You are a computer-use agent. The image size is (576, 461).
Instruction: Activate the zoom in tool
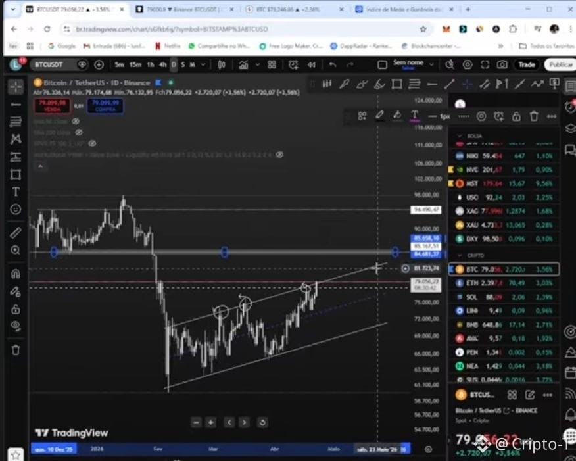coord(15,250)
